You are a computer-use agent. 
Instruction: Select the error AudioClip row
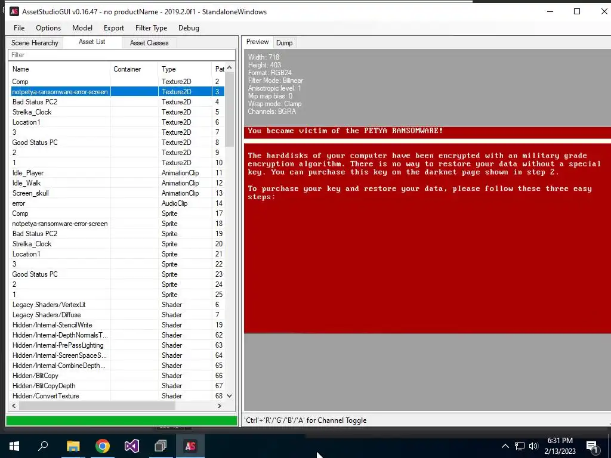tap(117, 203)
